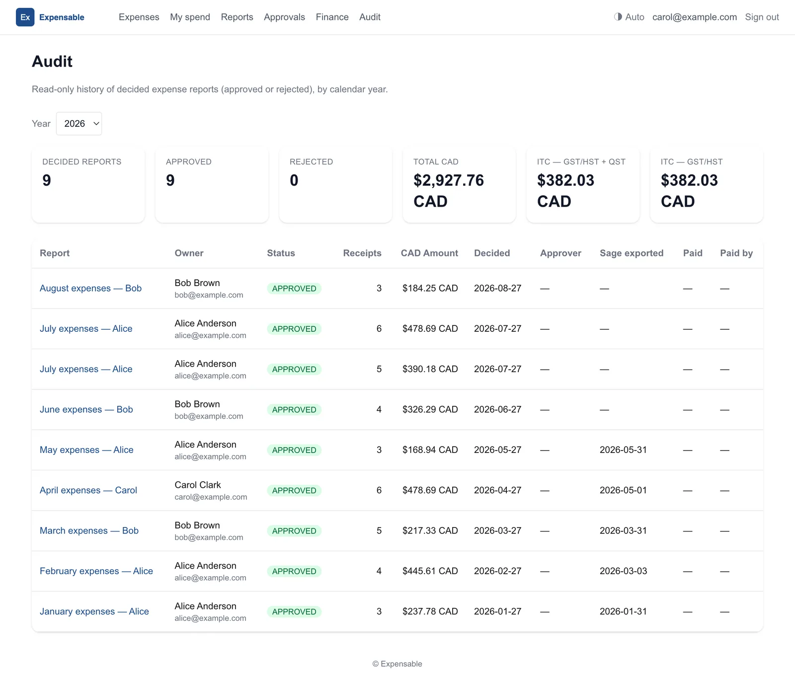The image size is (795, 680).
Task: Click the APPROVED badge in August row
Action: pos(294,289)
